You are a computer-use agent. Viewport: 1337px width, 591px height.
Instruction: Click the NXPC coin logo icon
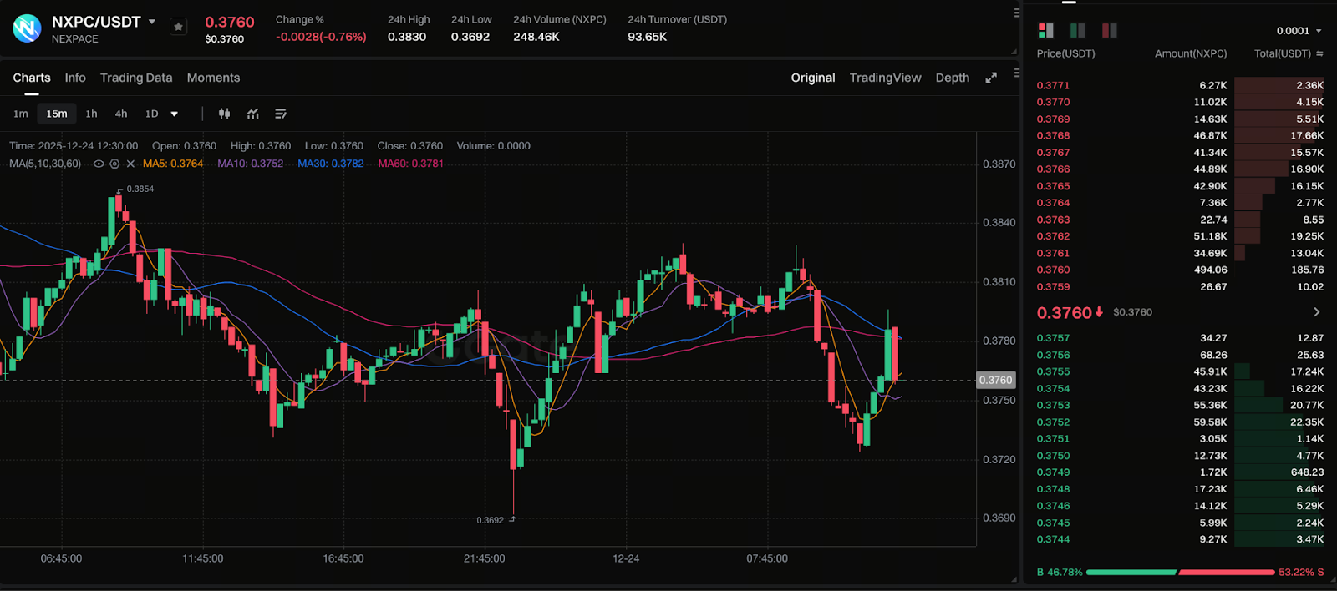(x=27, y=28)
